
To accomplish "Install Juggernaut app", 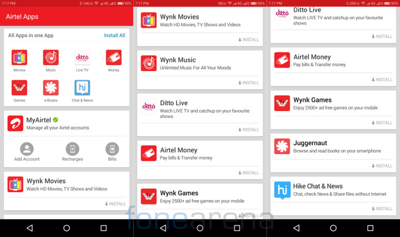I will pos(382,166).
